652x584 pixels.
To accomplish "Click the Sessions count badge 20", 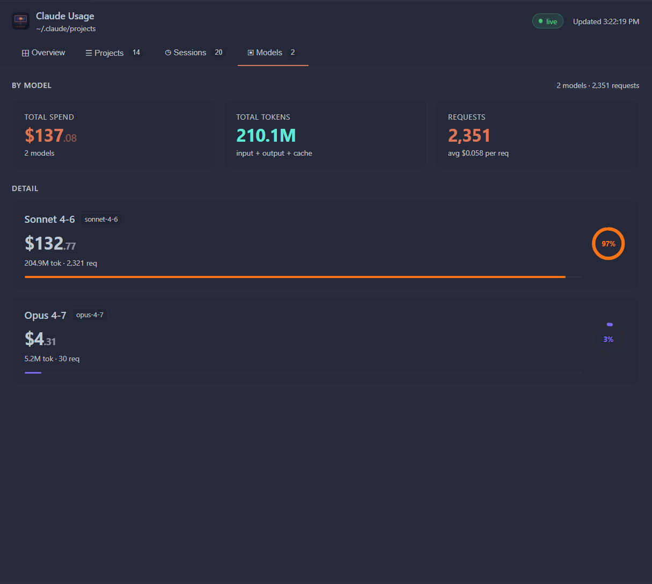I will click(x=218, y=53).
